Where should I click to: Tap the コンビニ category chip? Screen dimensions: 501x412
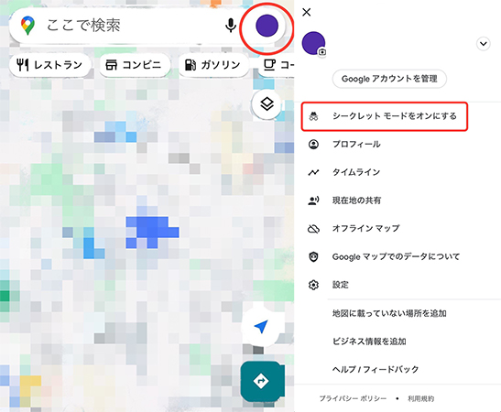[135, 65]
